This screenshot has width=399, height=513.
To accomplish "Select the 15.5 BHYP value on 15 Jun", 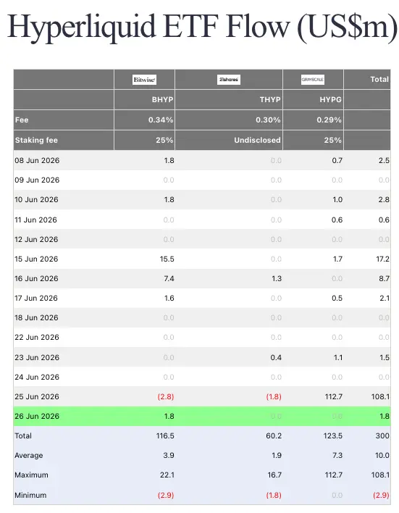I will (167, 259).
